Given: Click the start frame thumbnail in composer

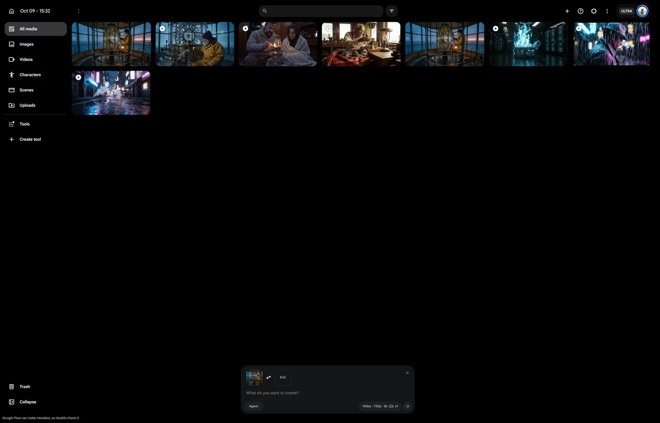Looking at the screenshot, I should click(254, 377).
